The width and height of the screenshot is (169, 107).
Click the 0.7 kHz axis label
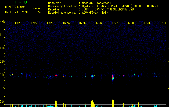pos(2,88)
